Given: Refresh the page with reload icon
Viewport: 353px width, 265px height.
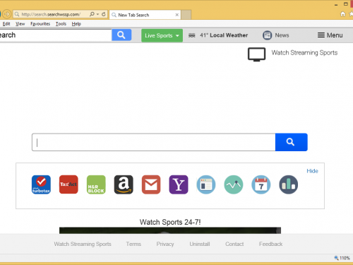Looking at the screenshot, I should click(104, 14).
